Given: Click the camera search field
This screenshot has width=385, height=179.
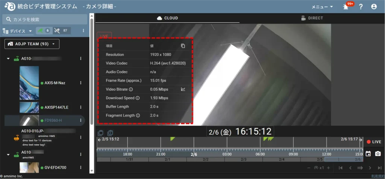Looking at the screenshot, I should pos(45,19).
